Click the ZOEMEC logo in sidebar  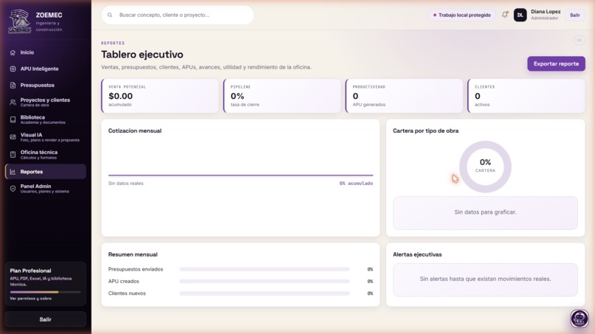[20, 21]
